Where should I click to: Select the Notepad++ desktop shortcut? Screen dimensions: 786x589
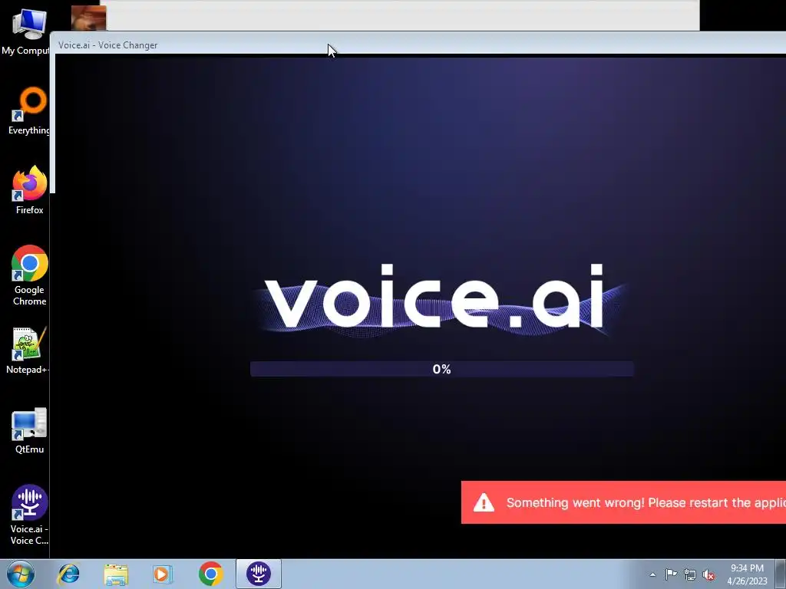coord(28,350)
